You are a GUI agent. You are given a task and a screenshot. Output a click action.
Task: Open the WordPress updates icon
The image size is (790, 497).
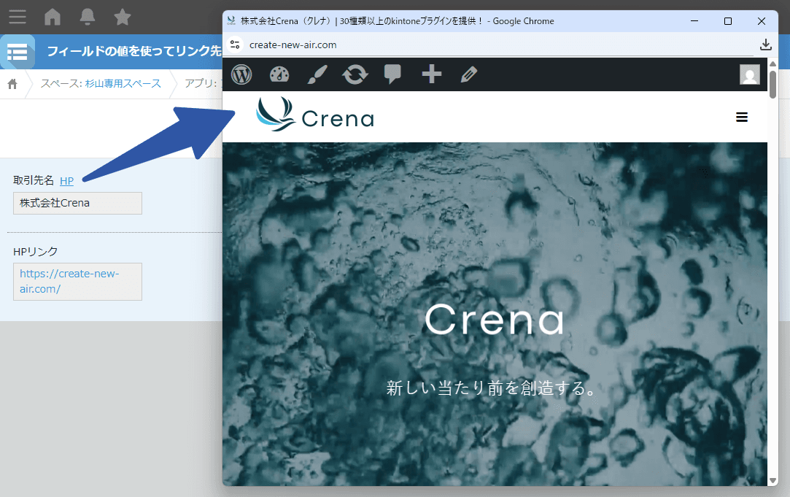tap(355, 74)
